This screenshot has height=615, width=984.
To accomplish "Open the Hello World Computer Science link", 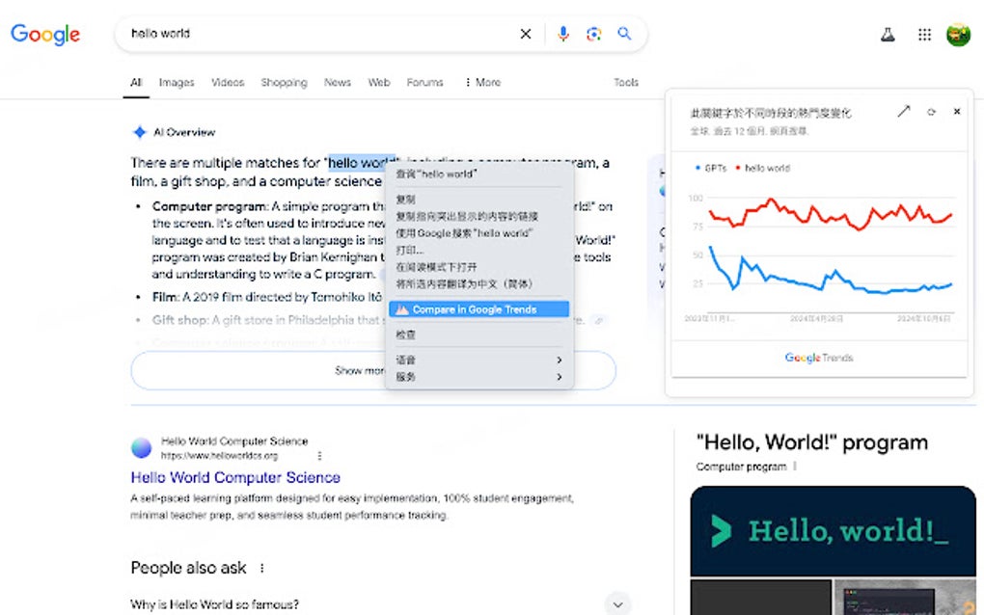I will point(235,477).
